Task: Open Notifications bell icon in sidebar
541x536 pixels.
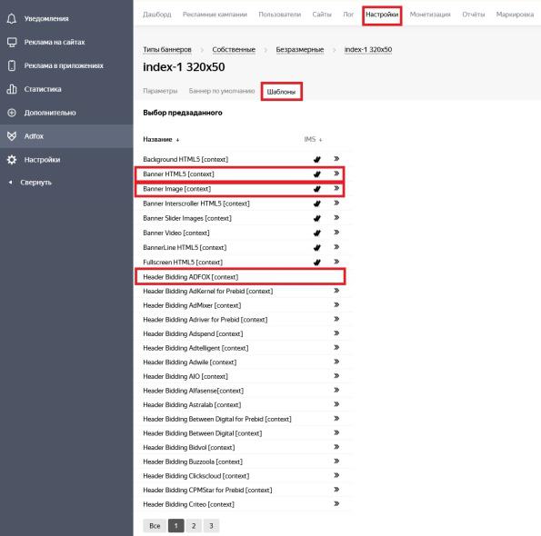Action: 12,18
